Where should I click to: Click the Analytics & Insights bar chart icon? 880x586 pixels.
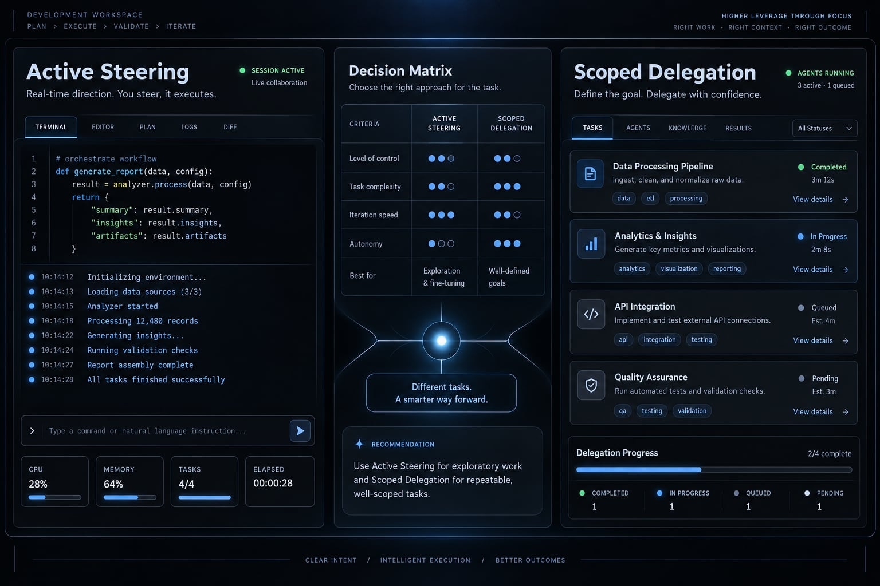click(591, 244)
